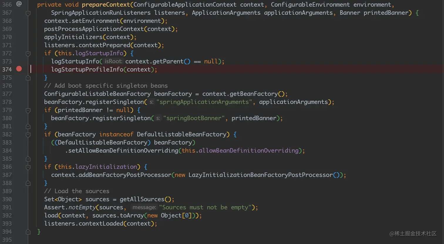Click setAllowBeanDefinitionOverriding on line 384
This screenshot has height=244, width=444.
(x=123, y=151)
